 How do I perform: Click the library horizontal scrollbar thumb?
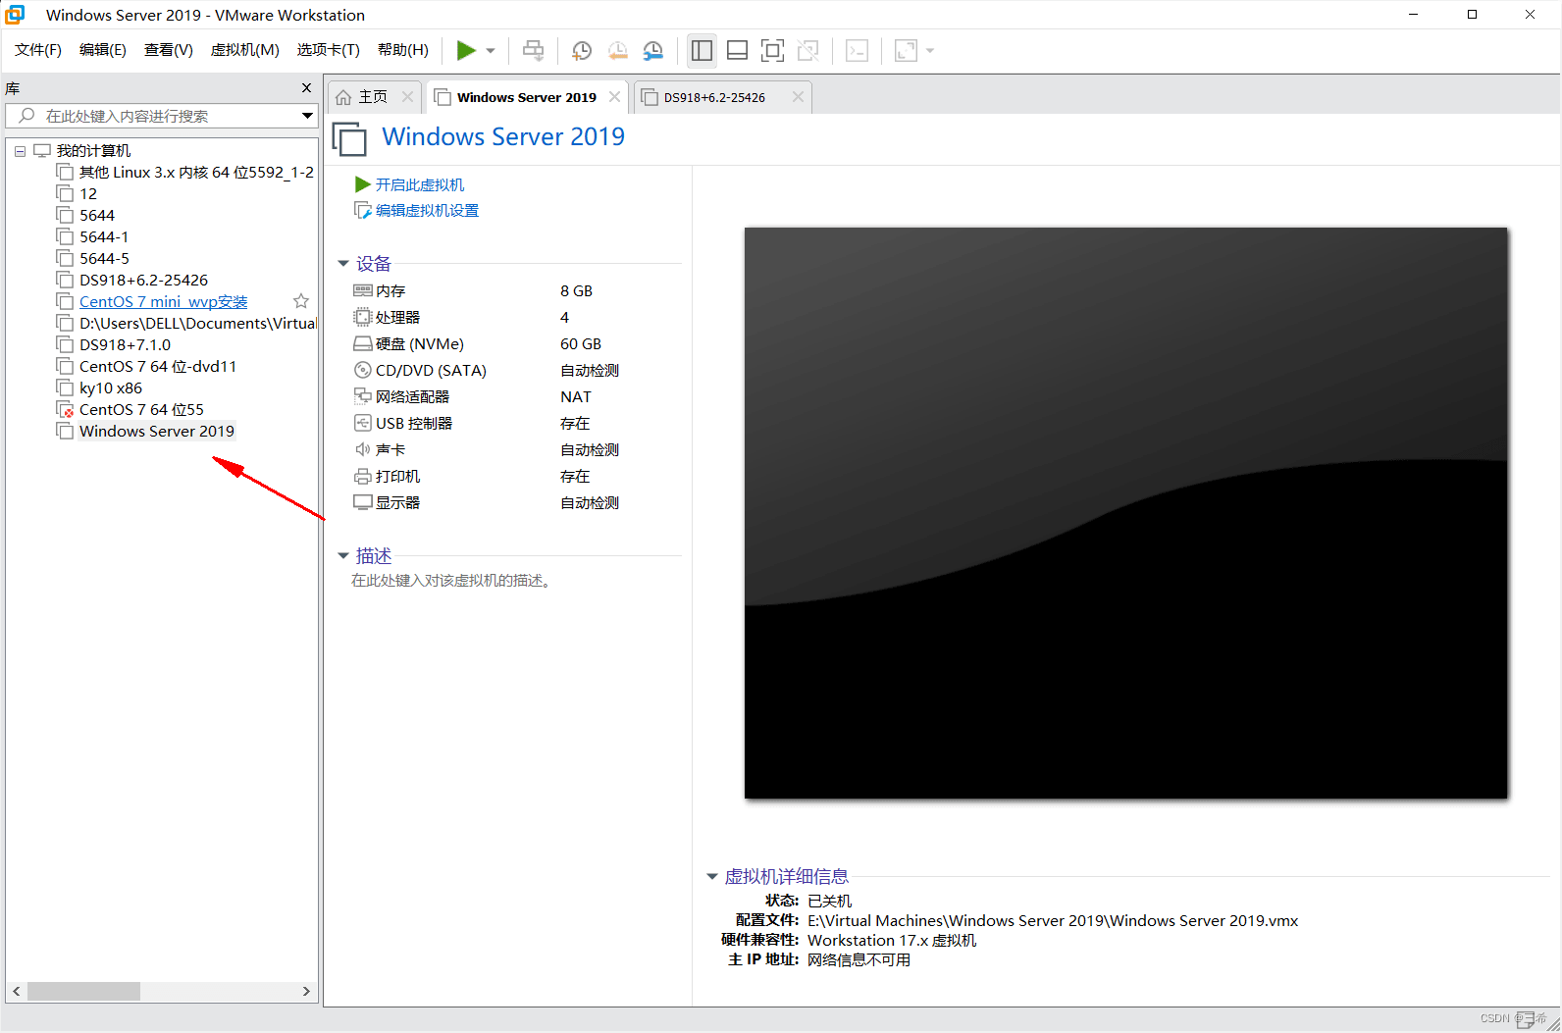coord(83,992)
